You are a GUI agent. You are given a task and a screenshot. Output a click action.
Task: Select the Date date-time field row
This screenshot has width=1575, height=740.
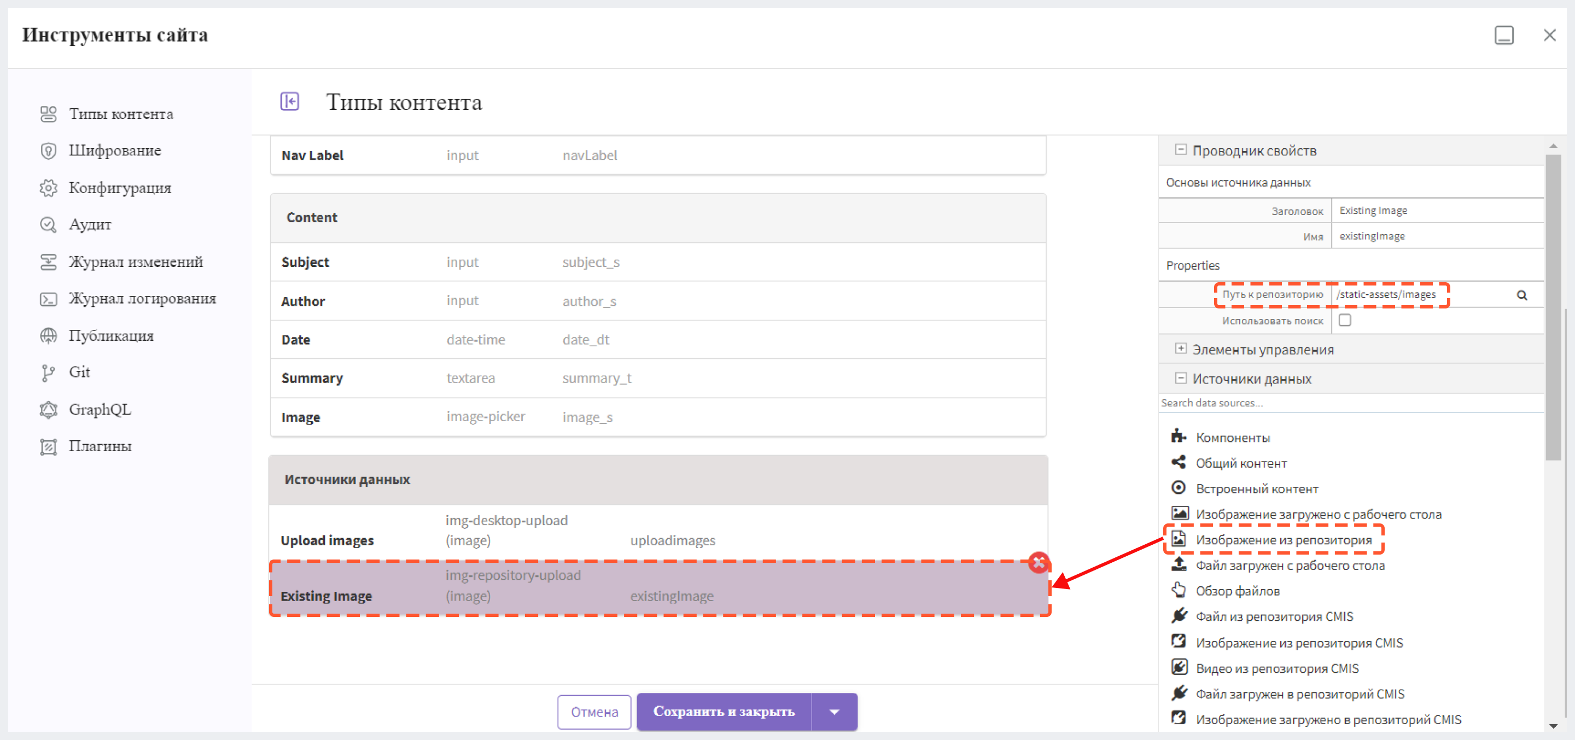pos(658,340)
